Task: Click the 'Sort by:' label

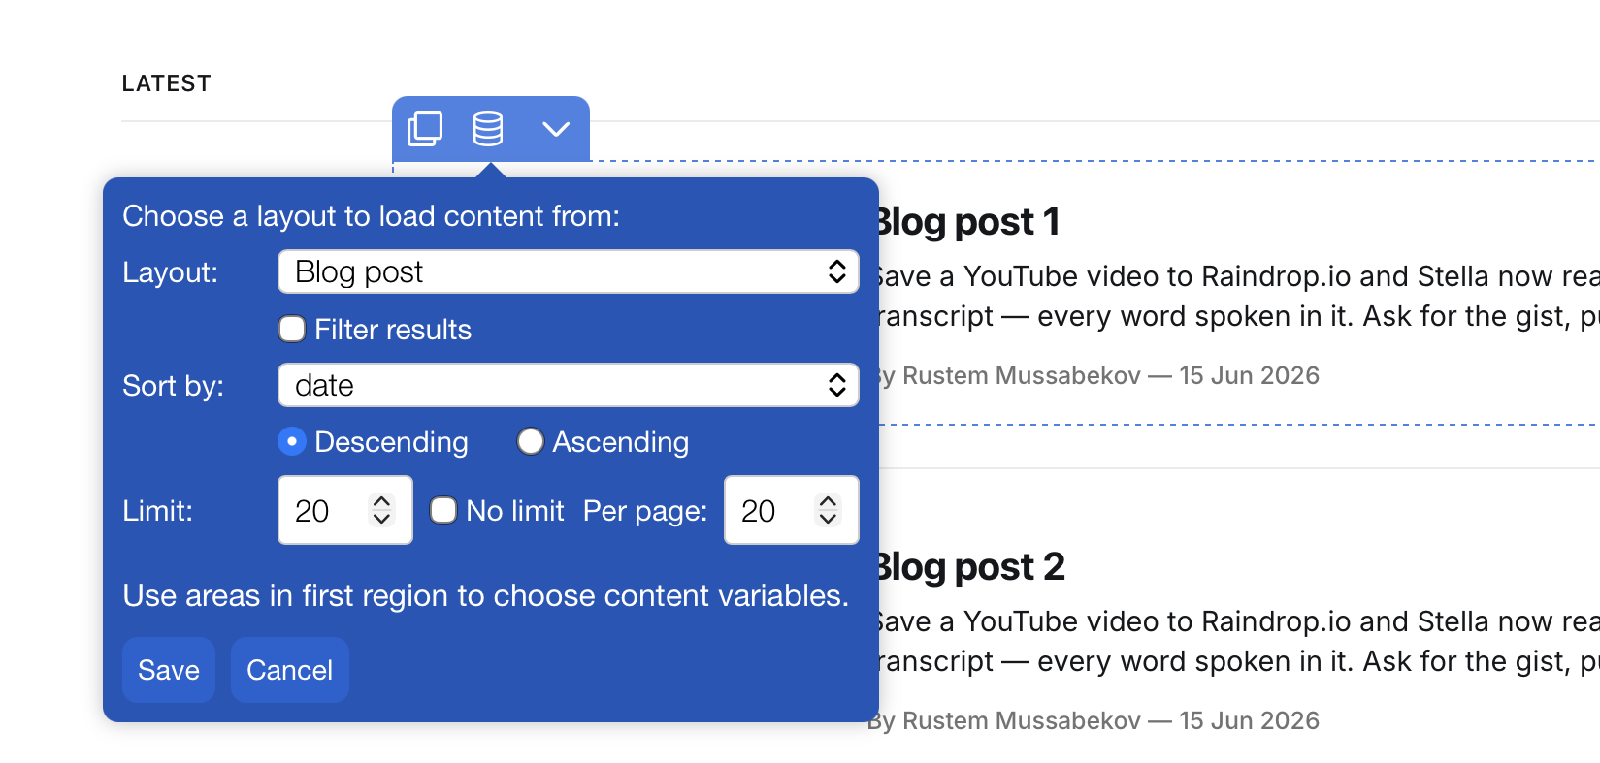Action: 174,386
